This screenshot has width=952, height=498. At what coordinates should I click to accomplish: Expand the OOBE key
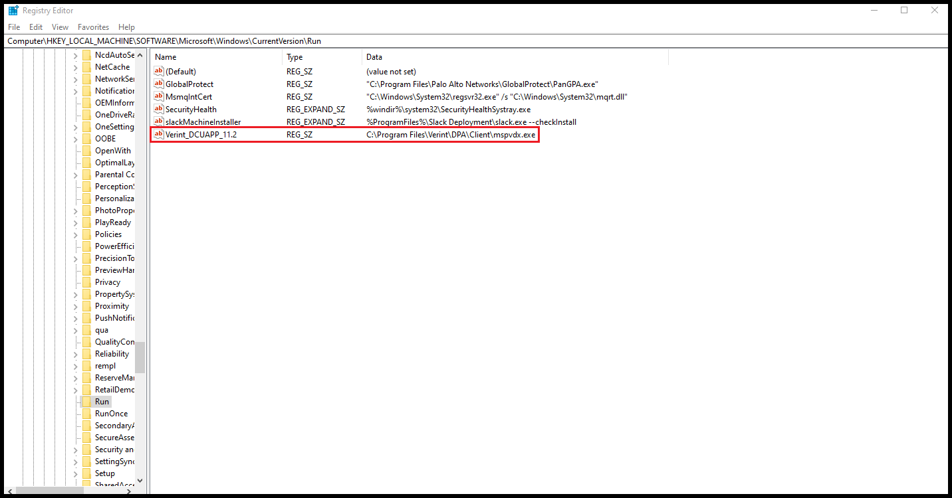(76, 139)
